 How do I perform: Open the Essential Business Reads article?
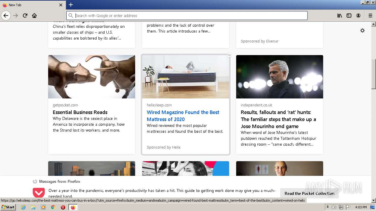pyautogui.click(x=80, y=112)
